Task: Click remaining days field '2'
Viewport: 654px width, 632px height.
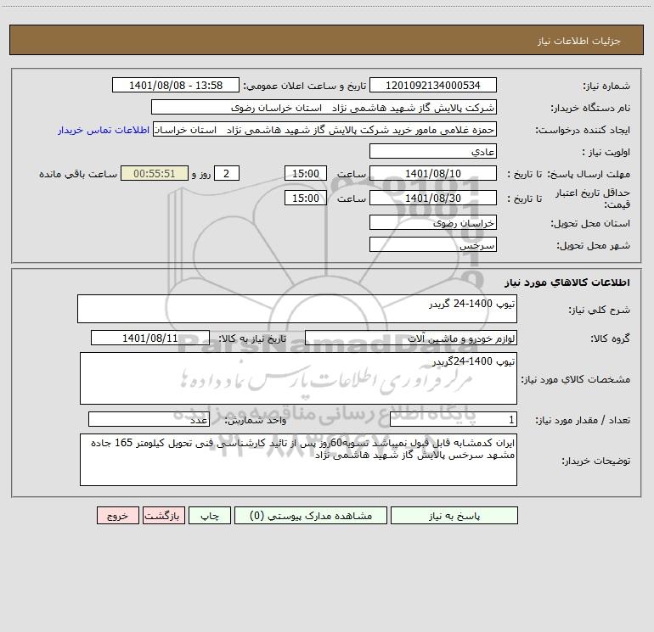Action: [227, 173]
